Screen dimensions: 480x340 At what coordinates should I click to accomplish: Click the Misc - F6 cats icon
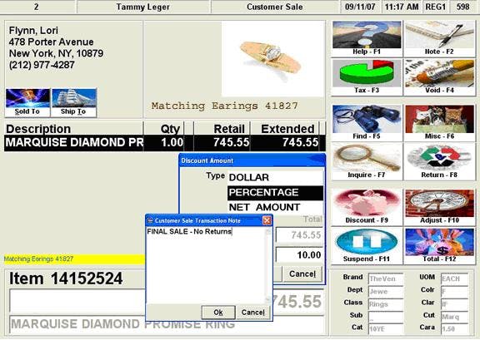(440, 122)
